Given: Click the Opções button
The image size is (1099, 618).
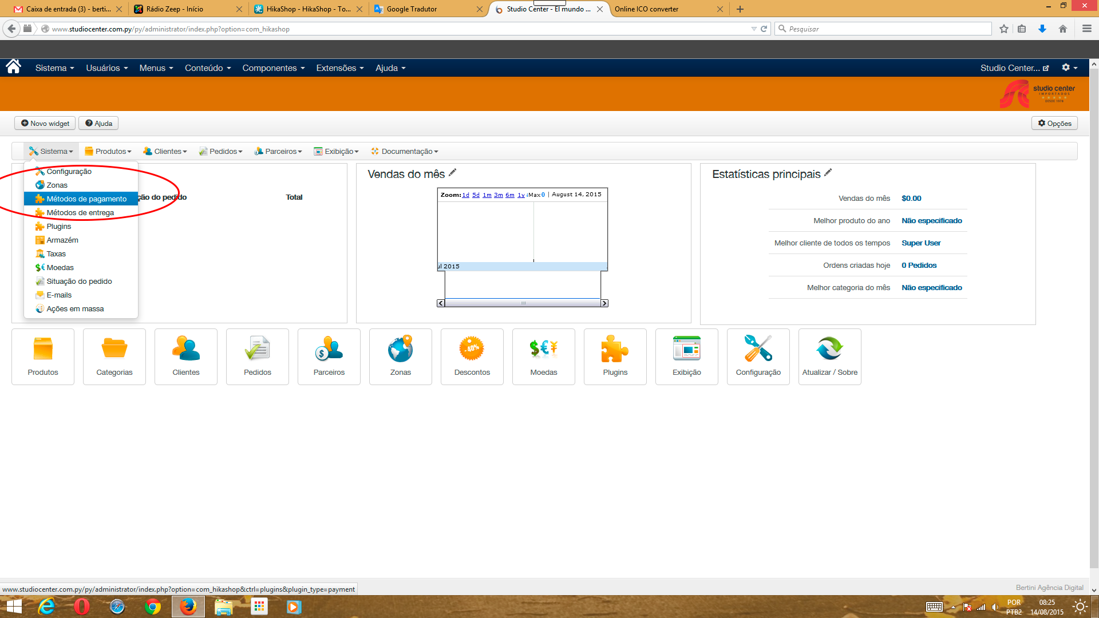Looking at the screenshot, I should click(x=1054, y=124).
